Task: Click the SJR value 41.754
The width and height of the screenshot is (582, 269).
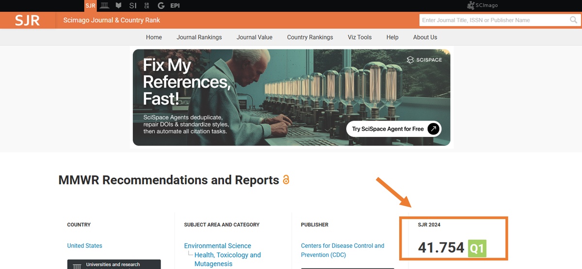Action: 441,248
